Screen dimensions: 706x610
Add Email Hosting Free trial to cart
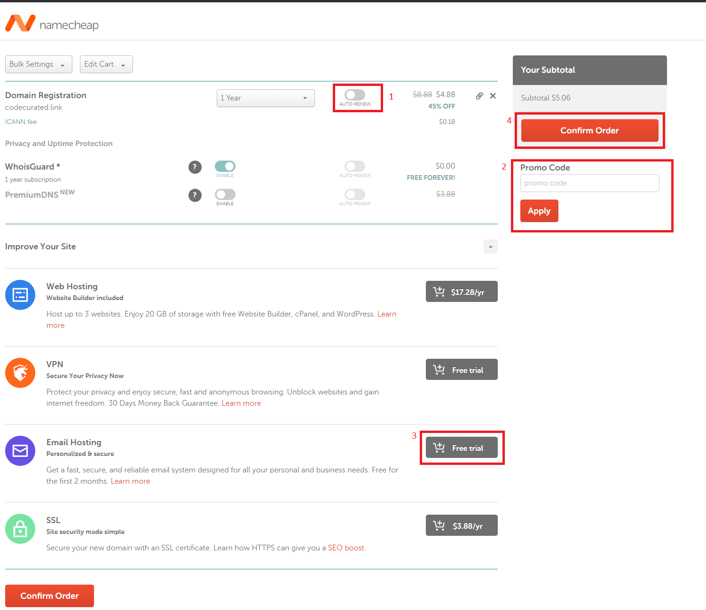tap(462, 448)
